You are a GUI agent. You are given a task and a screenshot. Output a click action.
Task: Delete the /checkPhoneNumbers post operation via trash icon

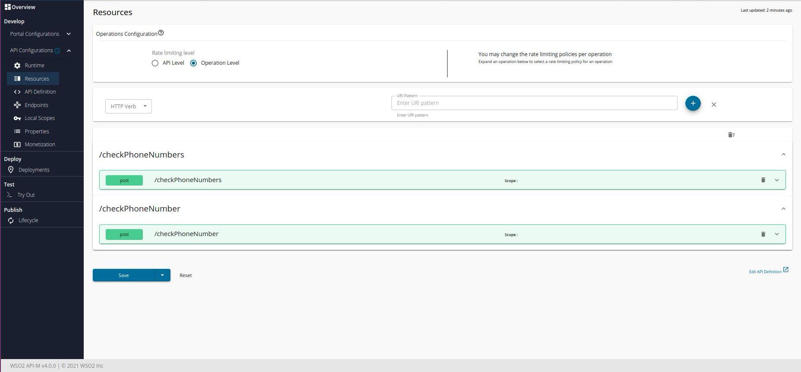coord(763,180)
